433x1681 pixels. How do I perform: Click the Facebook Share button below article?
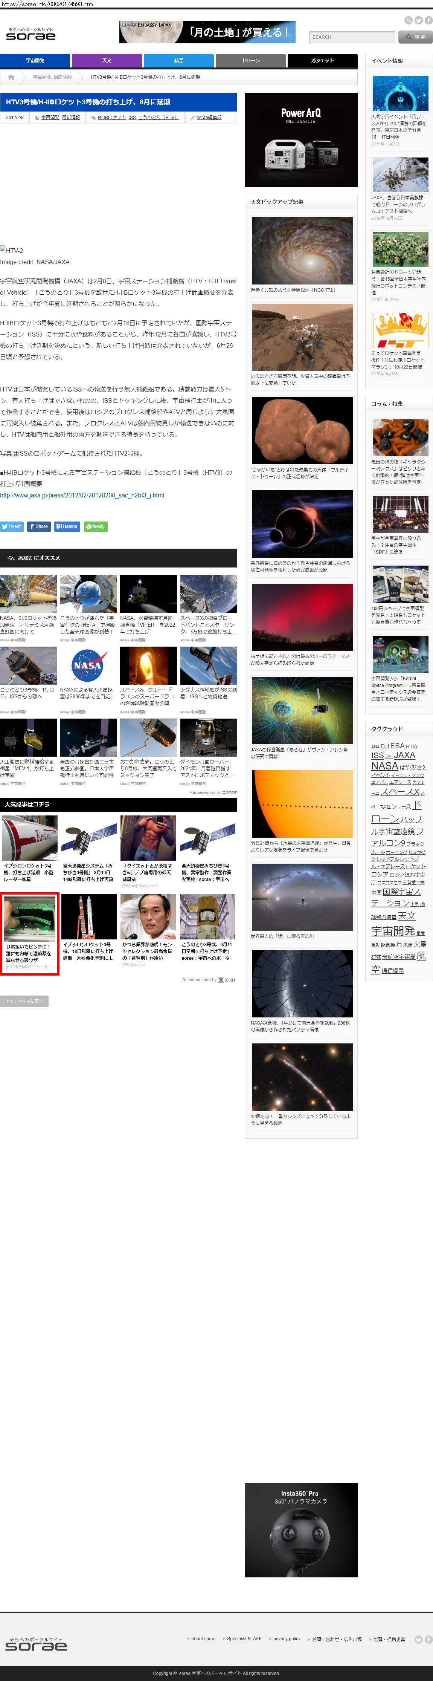point(38,526)
